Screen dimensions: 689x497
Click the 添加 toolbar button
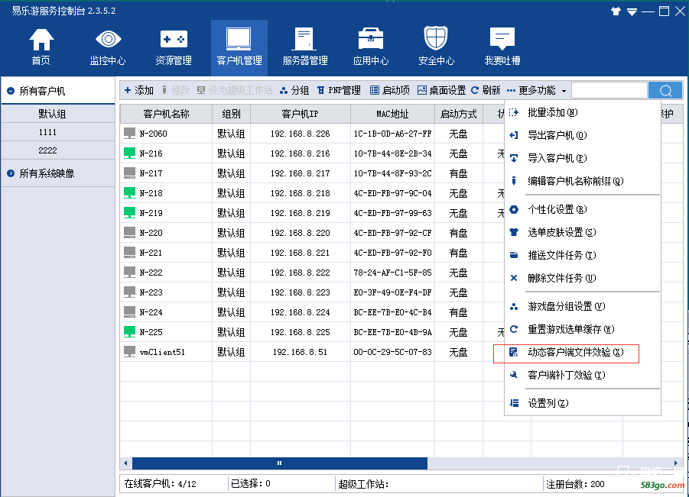(x=138, y=90)
